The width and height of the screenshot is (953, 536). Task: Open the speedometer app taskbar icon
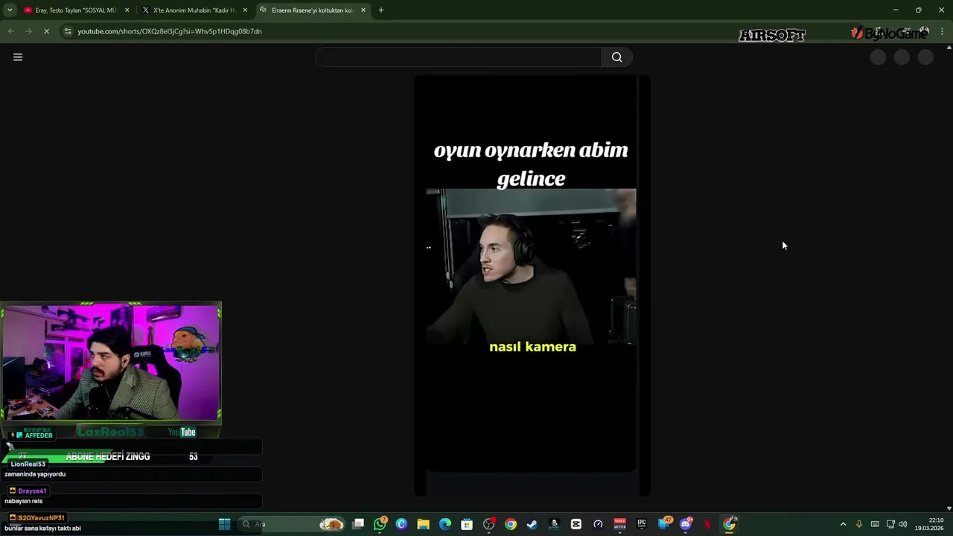coord(598,524)
